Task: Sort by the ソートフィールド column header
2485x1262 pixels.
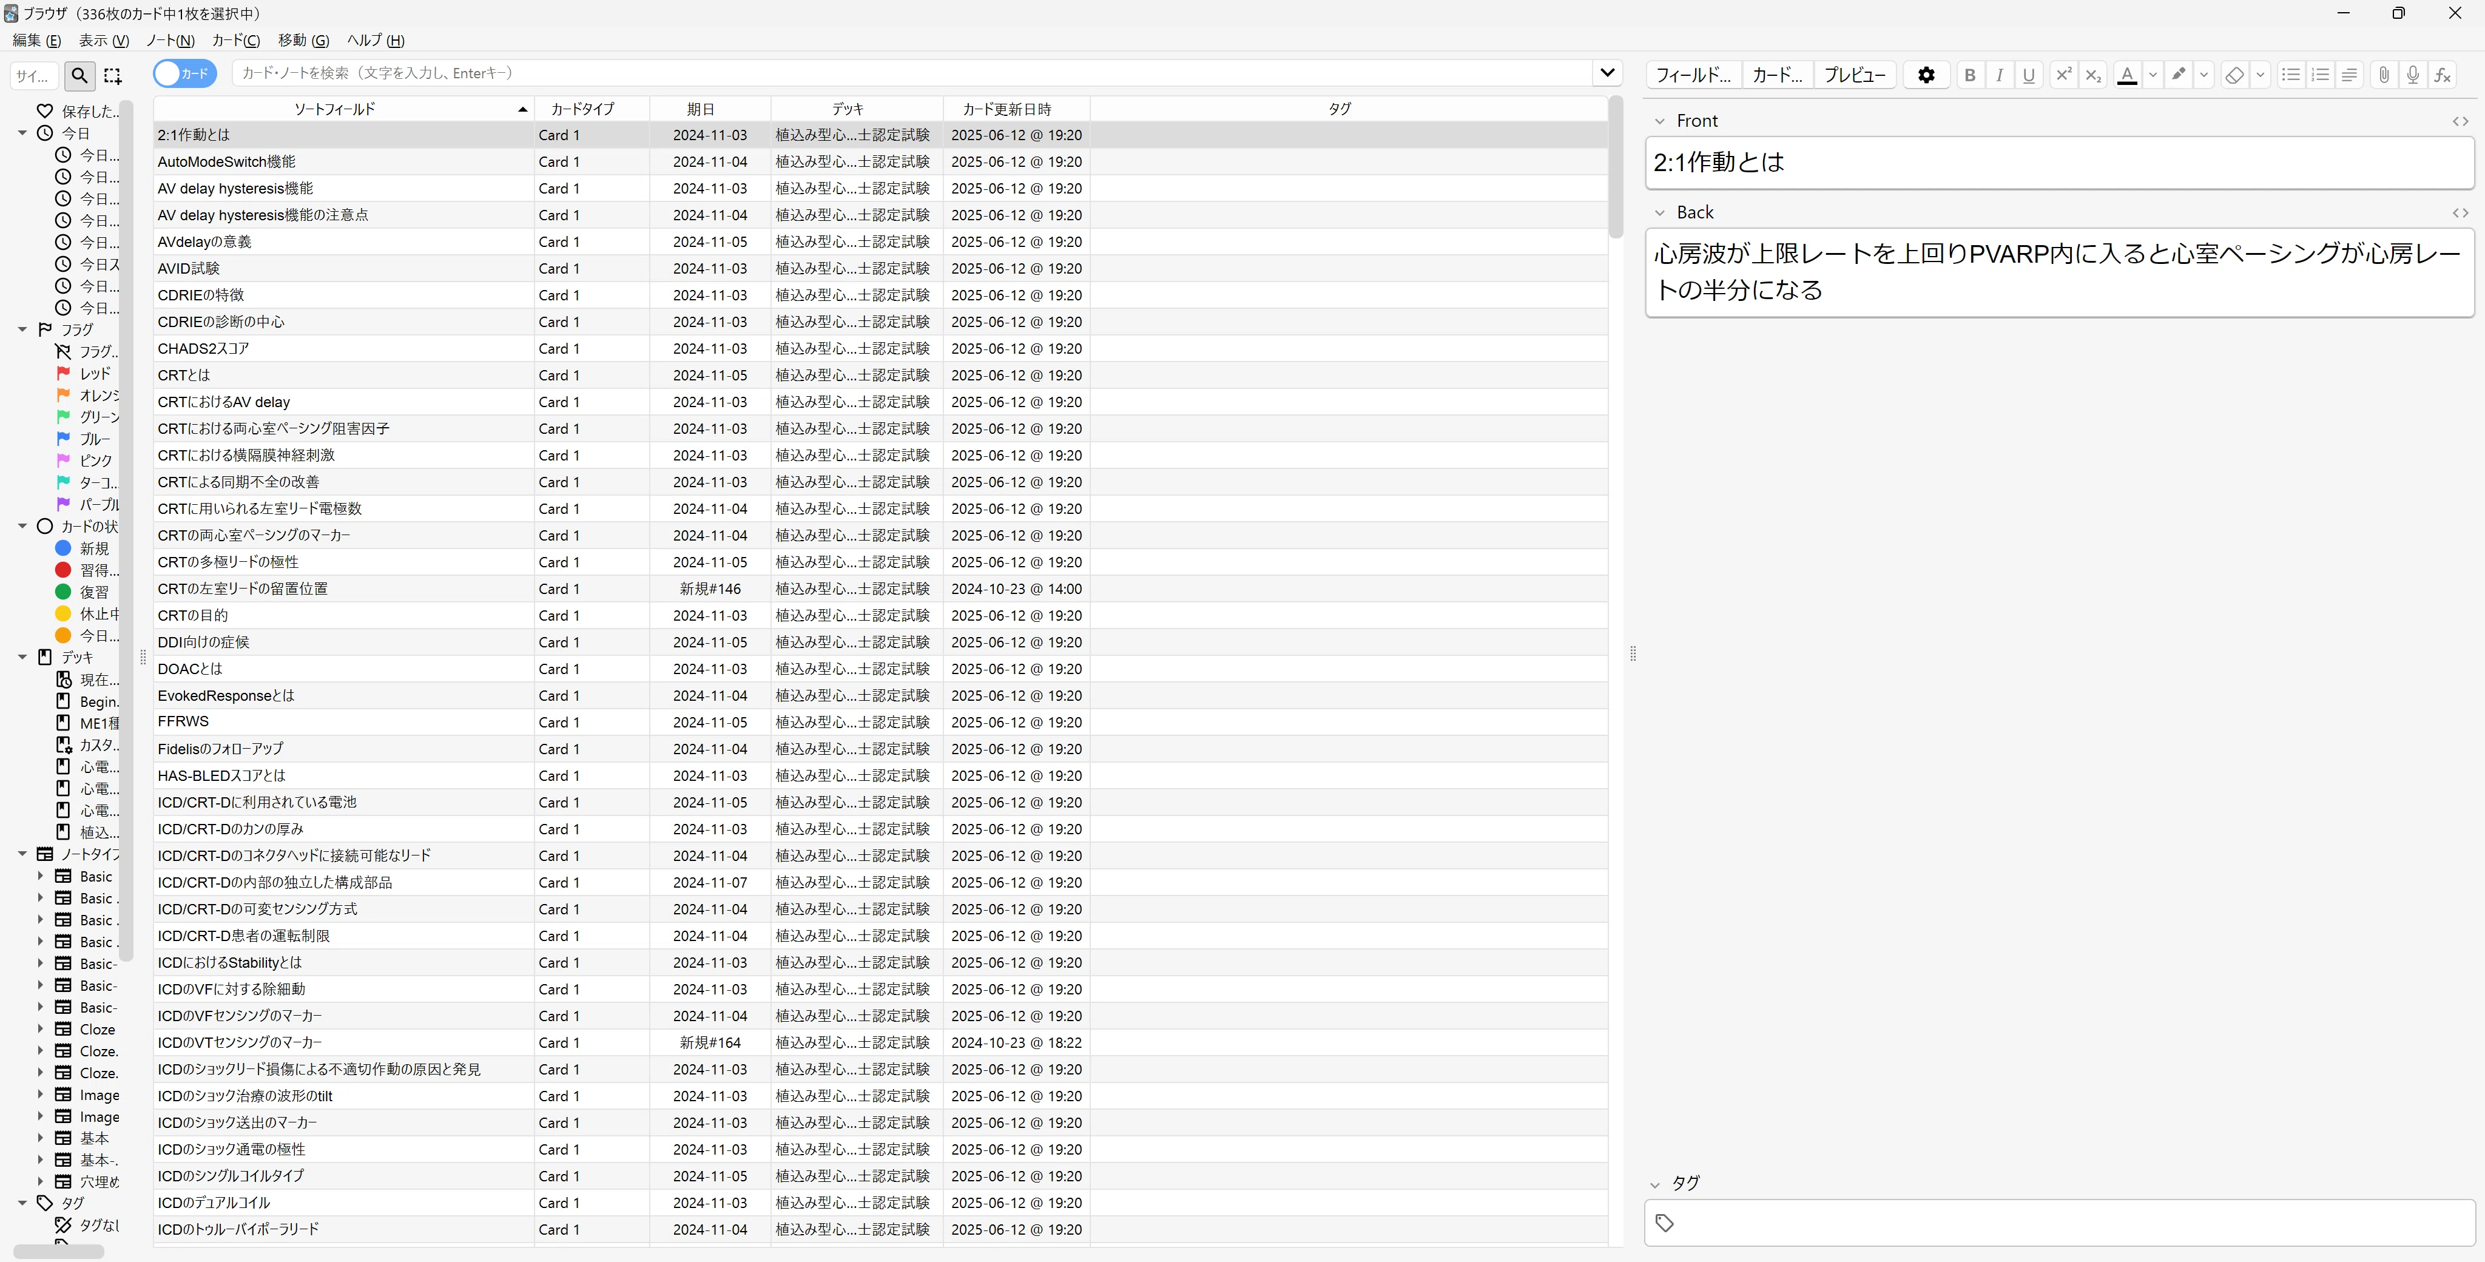Action: click(x=342, y=109)
